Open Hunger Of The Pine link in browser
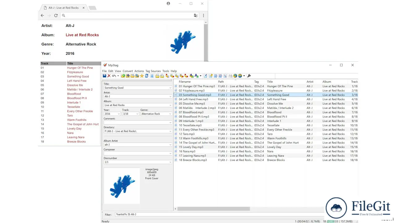The height and width of the screenshot is (223, 396). [80, 68]
